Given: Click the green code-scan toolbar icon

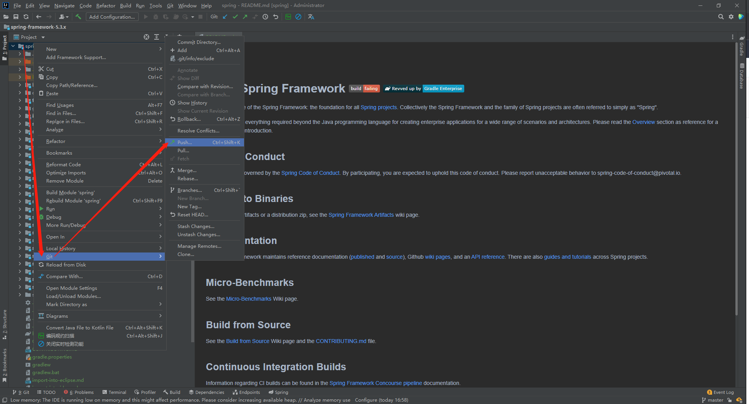Looking at the screenshot, I should click(x=288, y=17).
